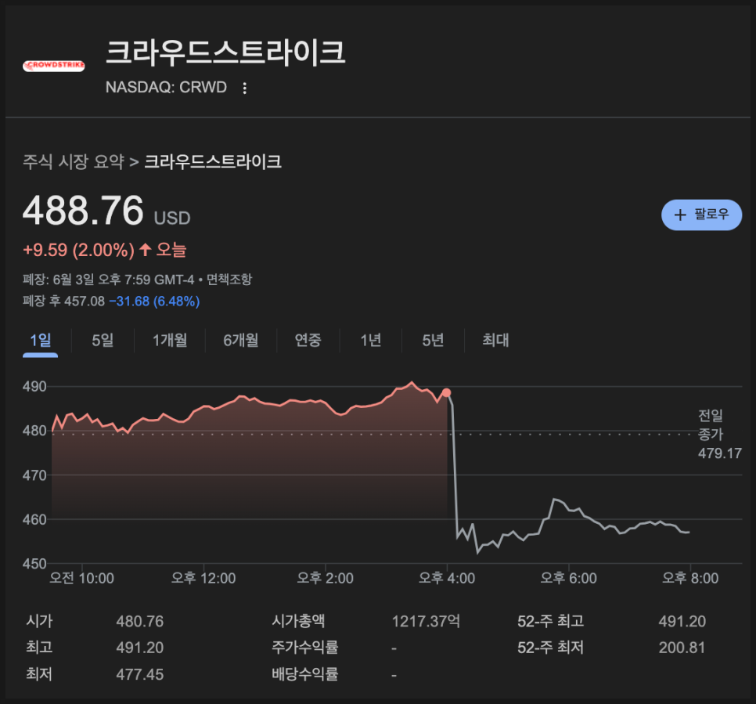Click the 최저 value 477.45
The height and width of the screenshot is (704, 756).
point(140,674)
